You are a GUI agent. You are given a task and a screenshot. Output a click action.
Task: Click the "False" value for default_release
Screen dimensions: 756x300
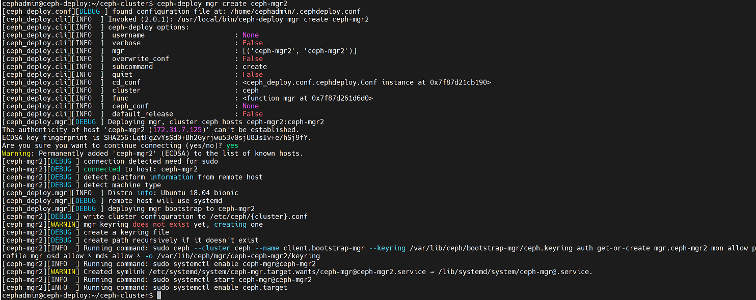pyautogui.click(x=253, y=114)
